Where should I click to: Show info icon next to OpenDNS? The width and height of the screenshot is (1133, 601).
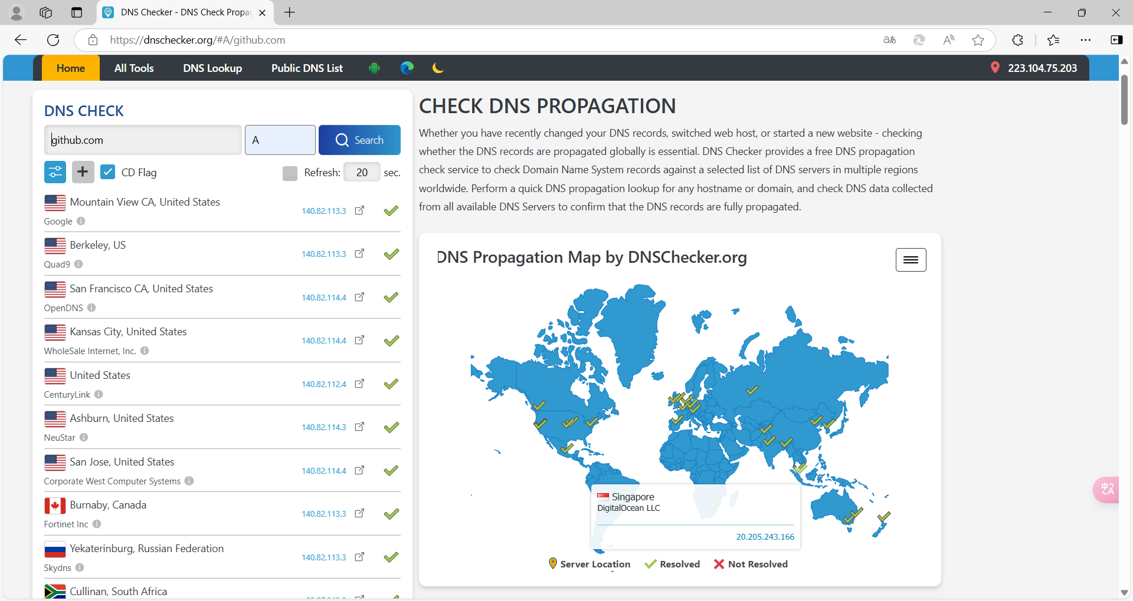(x=91, y=308)
